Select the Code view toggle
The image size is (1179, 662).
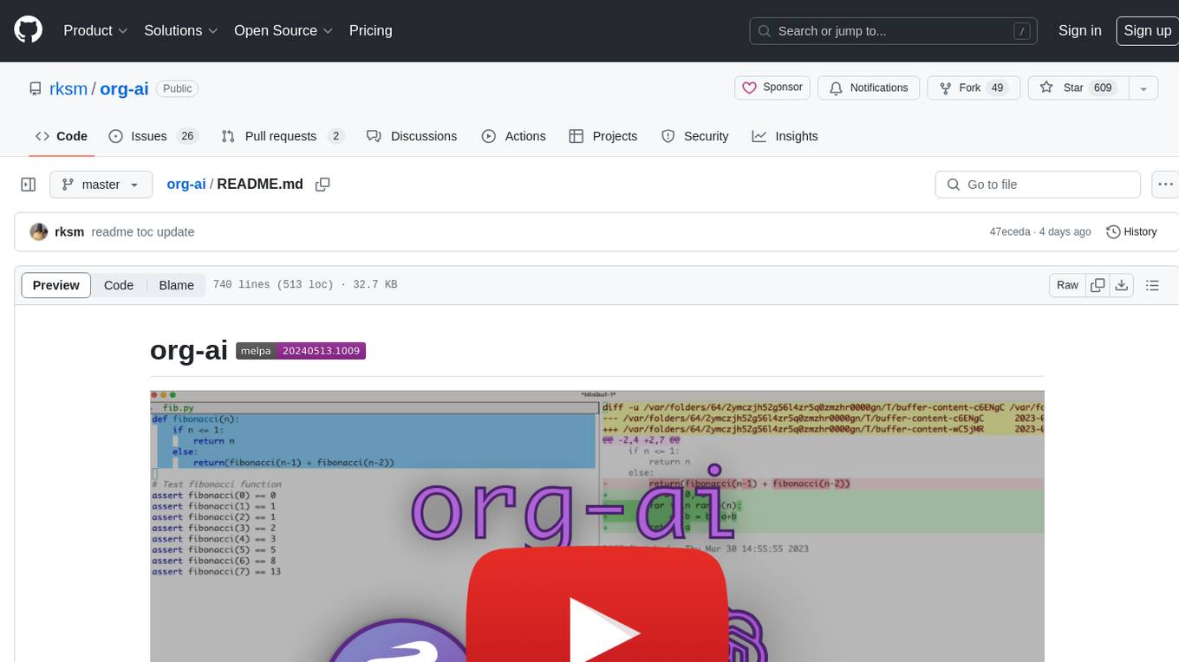(x=119, y=285)
